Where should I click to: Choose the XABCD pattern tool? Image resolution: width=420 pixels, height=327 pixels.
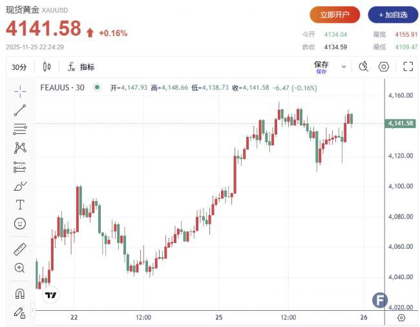[19, 148]
